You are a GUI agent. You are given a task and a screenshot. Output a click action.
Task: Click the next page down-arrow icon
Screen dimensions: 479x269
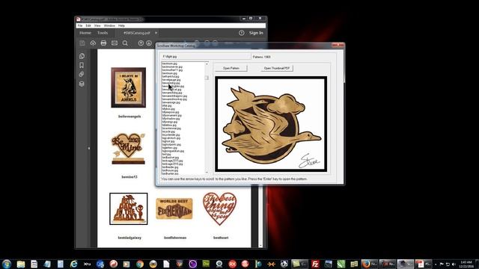(x=149, y=43)
